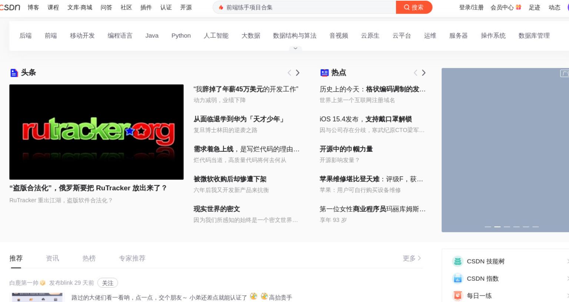Click the 每日一练 icon
This screenshot has width=569, height=302.
pos(458,296)
